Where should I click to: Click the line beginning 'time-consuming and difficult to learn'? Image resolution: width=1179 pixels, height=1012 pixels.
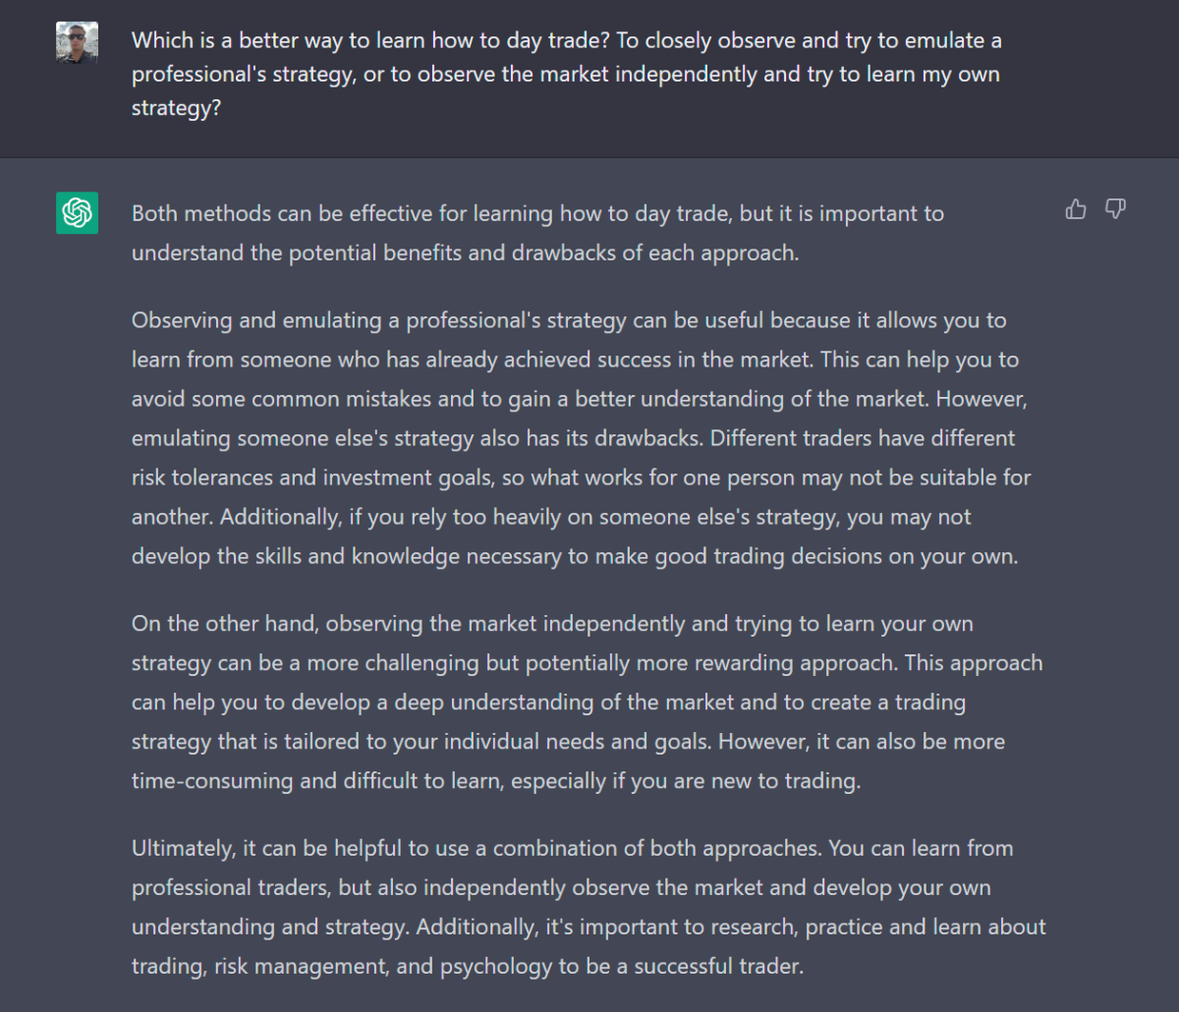(x=496, y=781)
